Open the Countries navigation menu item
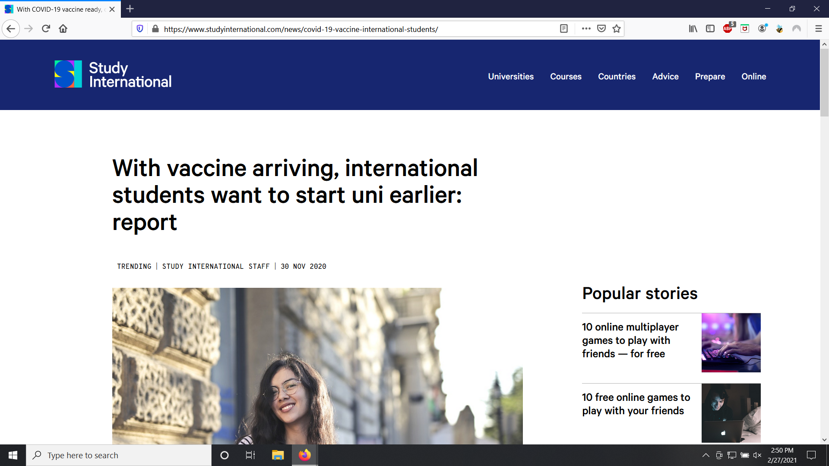 (x=617, y=76)
